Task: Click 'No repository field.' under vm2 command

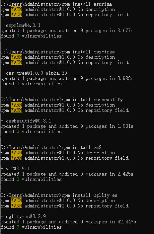Action: pos(104,158)
